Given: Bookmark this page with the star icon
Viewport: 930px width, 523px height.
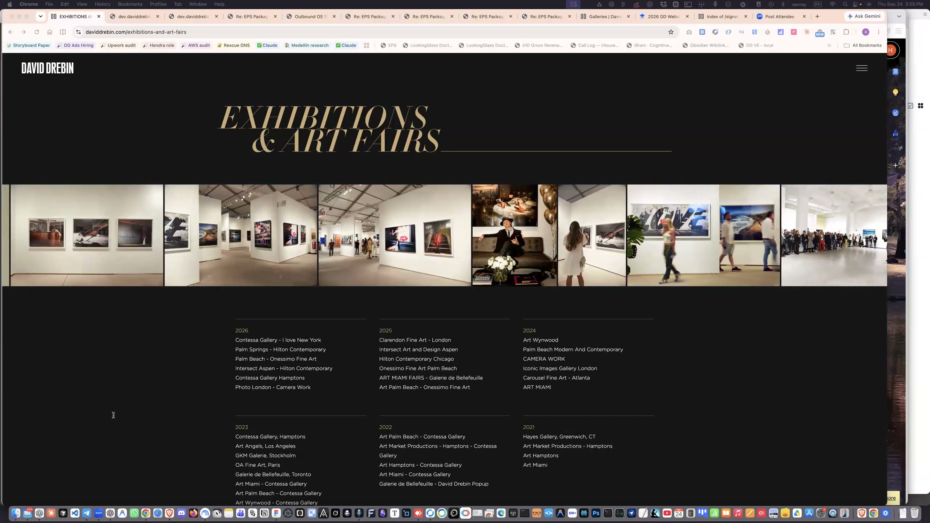Looking at the screenshot, I should [x=671, y=32].
